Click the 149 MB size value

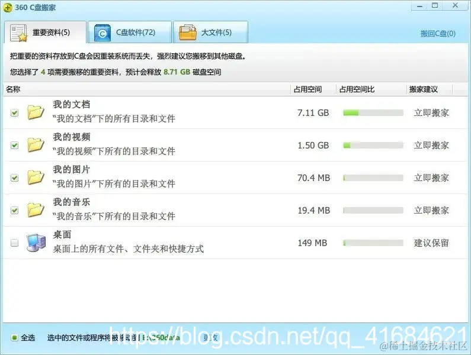point(312,243)
